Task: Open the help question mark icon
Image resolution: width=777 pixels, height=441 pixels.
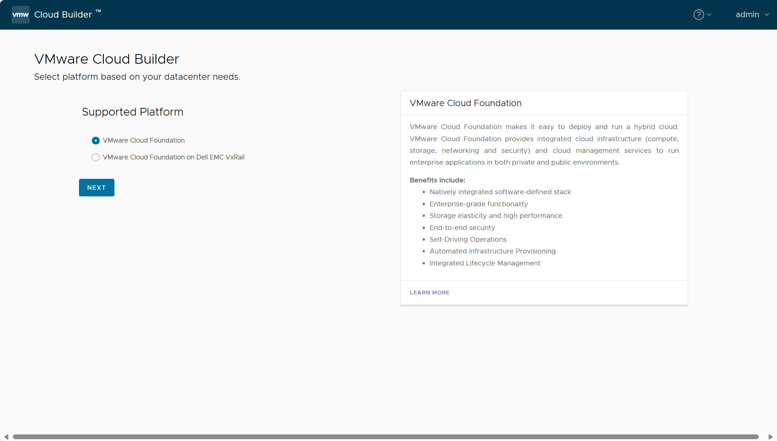Action: pyautogui.click(x=698, y=15)
